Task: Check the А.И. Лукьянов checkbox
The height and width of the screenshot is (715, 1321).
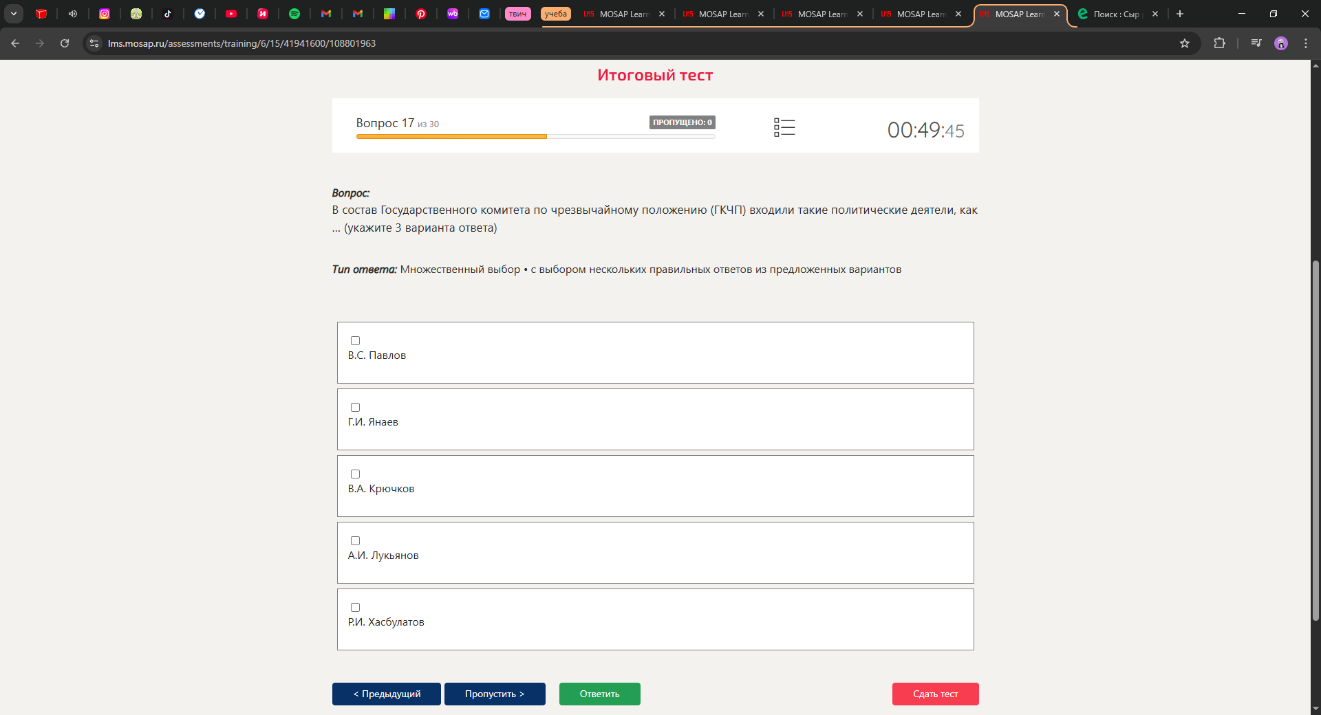Action: tap(356, 541)
